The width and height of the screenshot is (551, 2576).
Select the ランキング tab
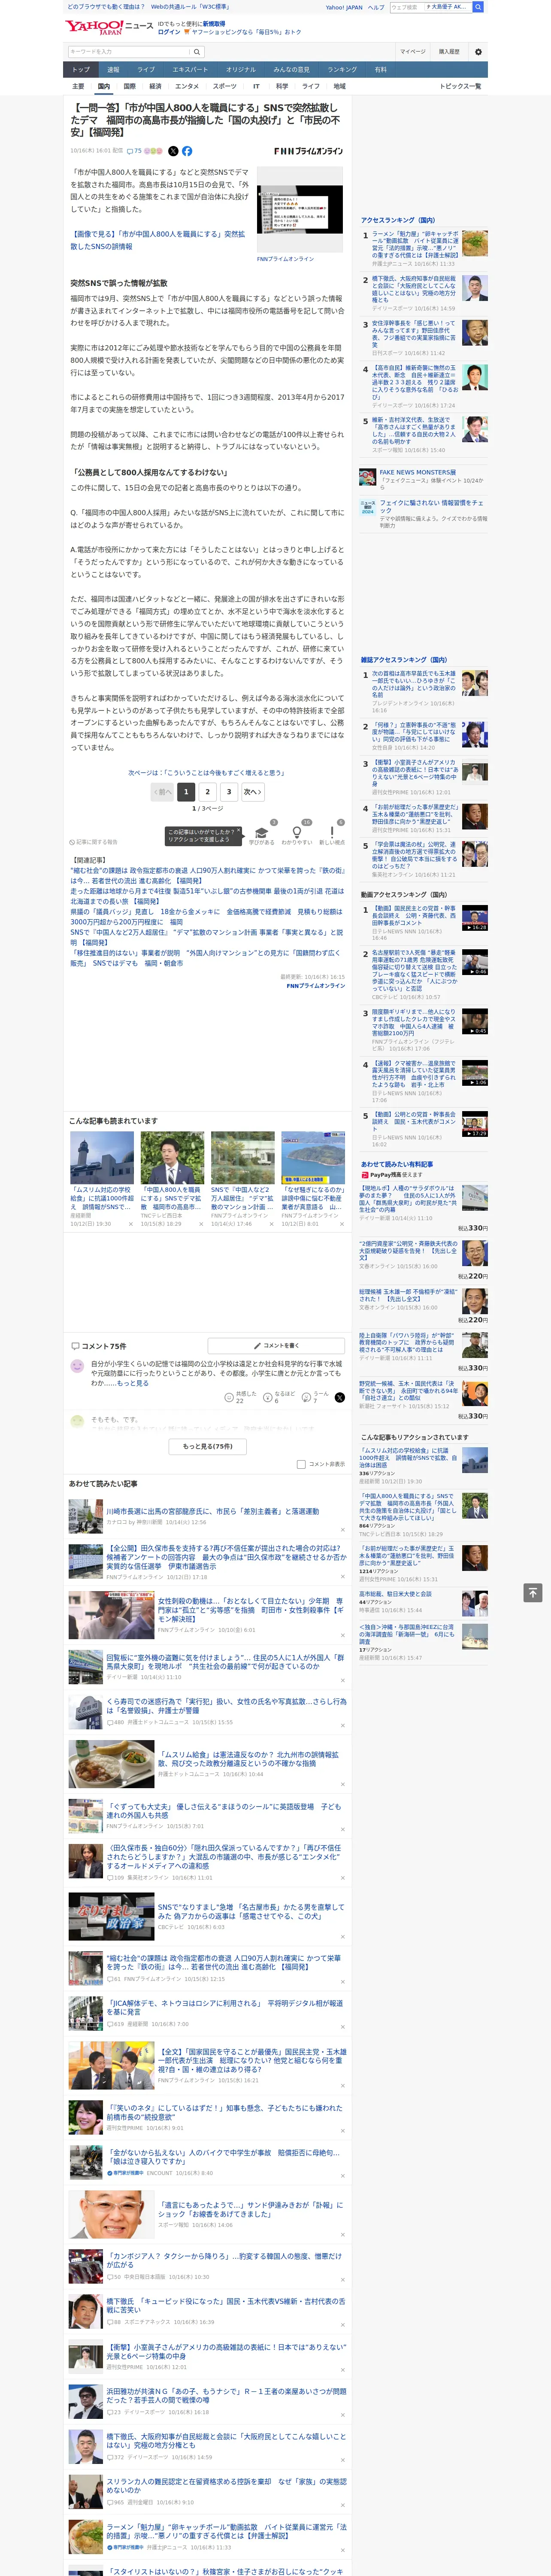click(342, 70)
